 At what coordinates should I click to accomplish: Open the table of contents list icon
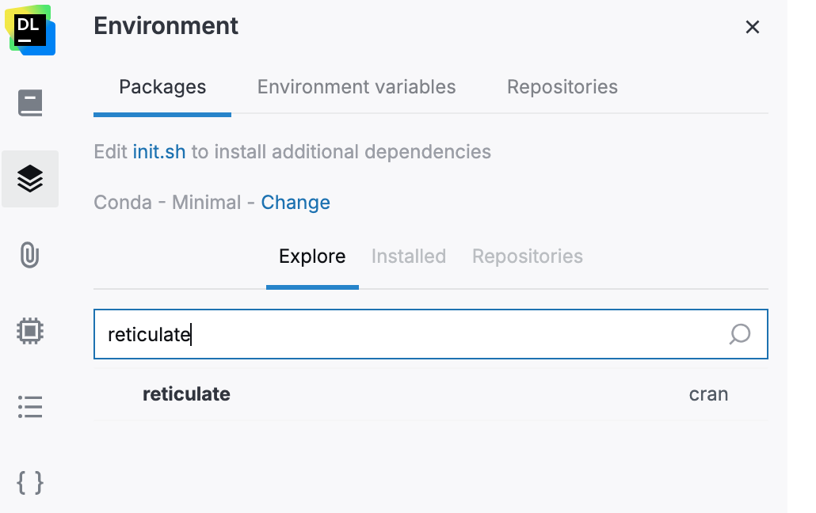click(30, 407)
